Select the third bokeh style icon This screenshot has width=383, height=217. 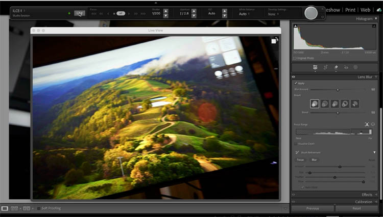coord(335,104)
